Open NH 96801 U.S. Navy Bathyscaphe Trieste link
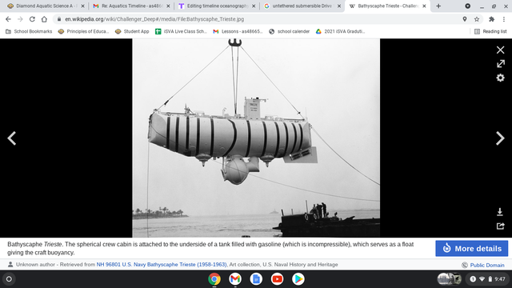 click(x=162, y=265)
